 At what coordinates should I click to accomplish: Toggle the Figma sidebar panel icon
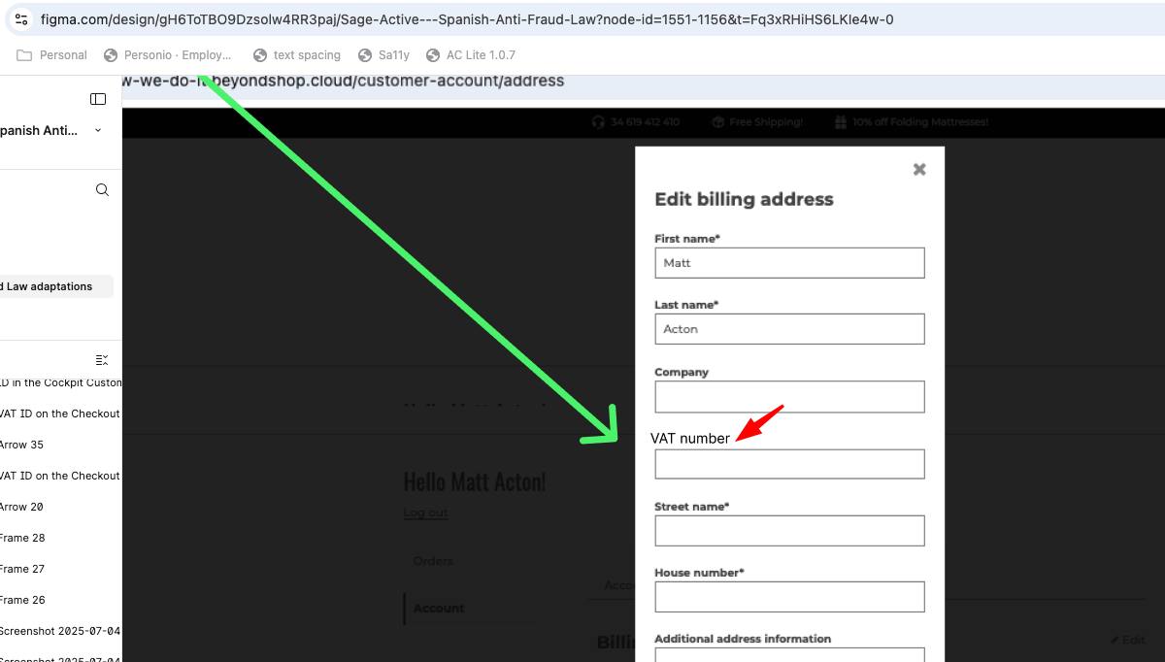pos(98,99)
